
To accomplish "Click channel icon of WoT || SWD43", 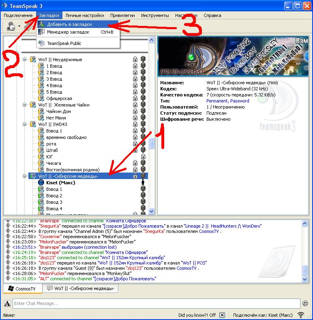I will coord(33,124).
